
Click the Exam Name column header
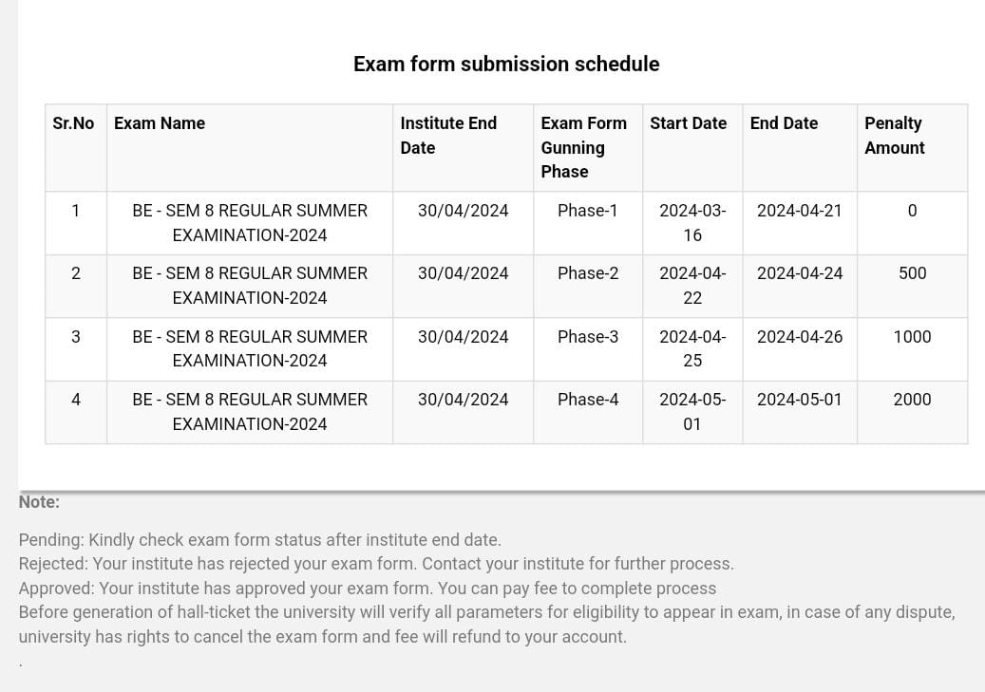click(x=160, y=123)
